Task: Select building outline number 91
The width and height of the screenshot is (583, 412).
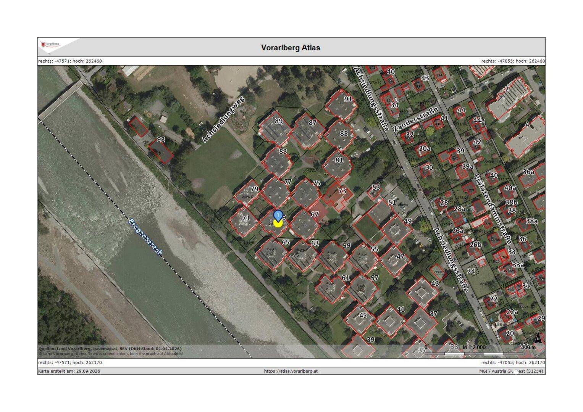Action: 341,106
